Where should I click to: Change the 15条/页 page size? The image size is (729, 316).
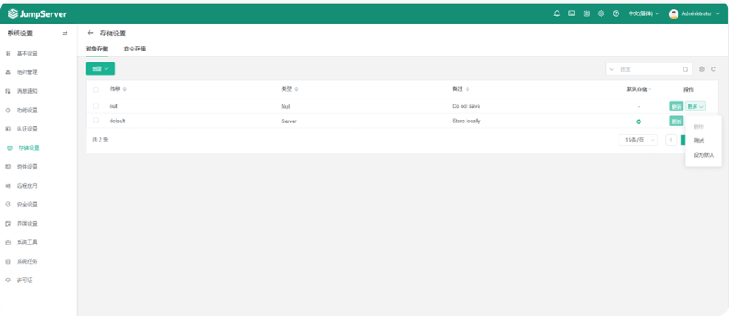638,140
